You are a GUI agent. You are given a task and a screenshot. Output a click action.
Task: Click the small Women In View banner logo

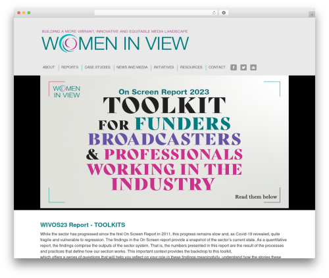click(x=66, y=91)
